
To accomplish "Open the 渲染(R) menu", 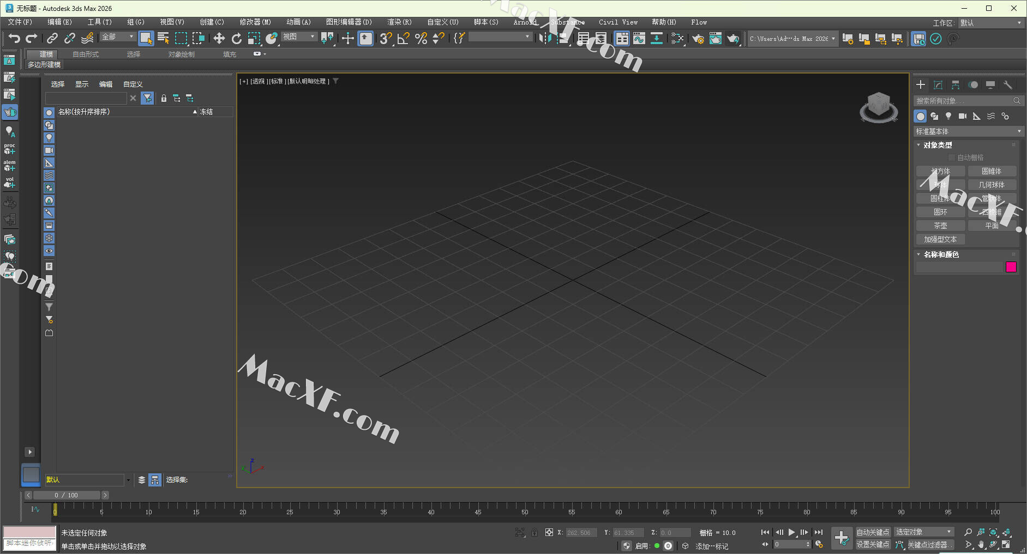I will click(x=399, y=22).
